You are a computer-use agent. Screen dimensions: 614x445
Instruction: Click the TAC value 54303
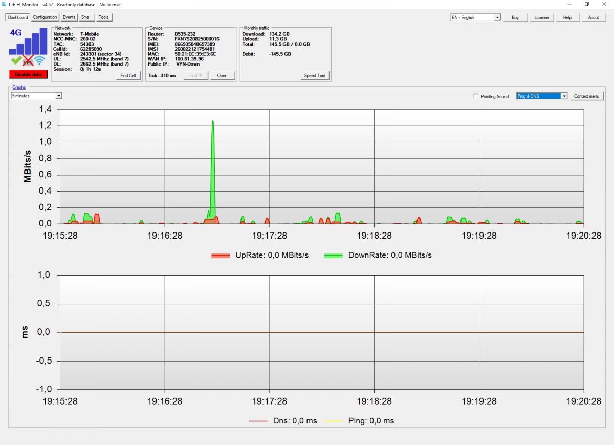point(87,44)
